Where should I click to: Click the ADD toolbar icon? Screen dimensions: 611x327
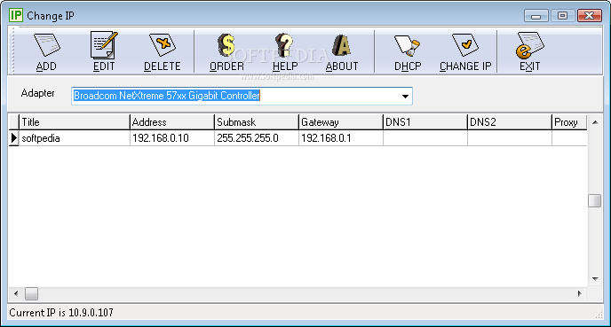pos(47,51)
